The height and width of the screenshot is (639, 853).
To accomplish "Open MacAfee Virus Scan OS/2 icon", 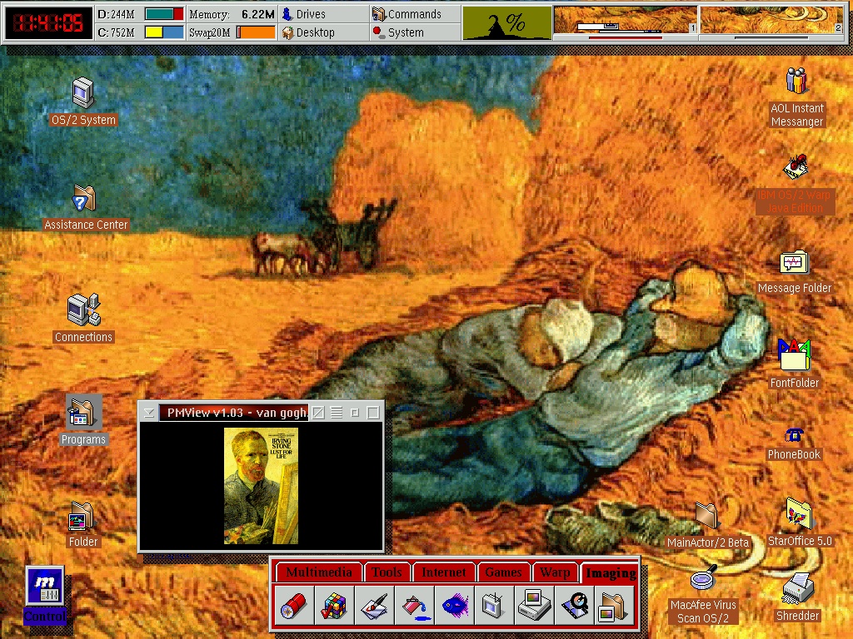I will [703, 578].
